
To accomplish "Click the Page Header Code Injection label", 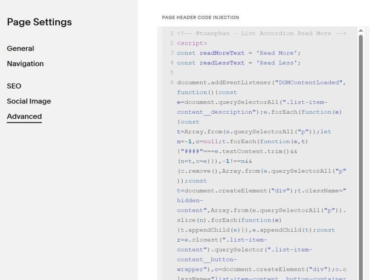I will click(x=200, y=17).
